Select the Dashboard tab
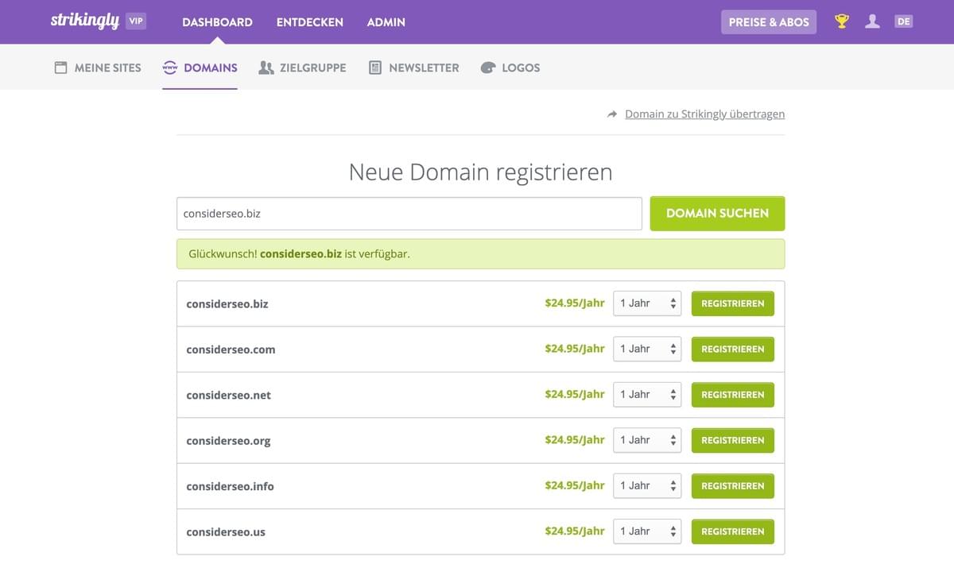 pos(217,22)
